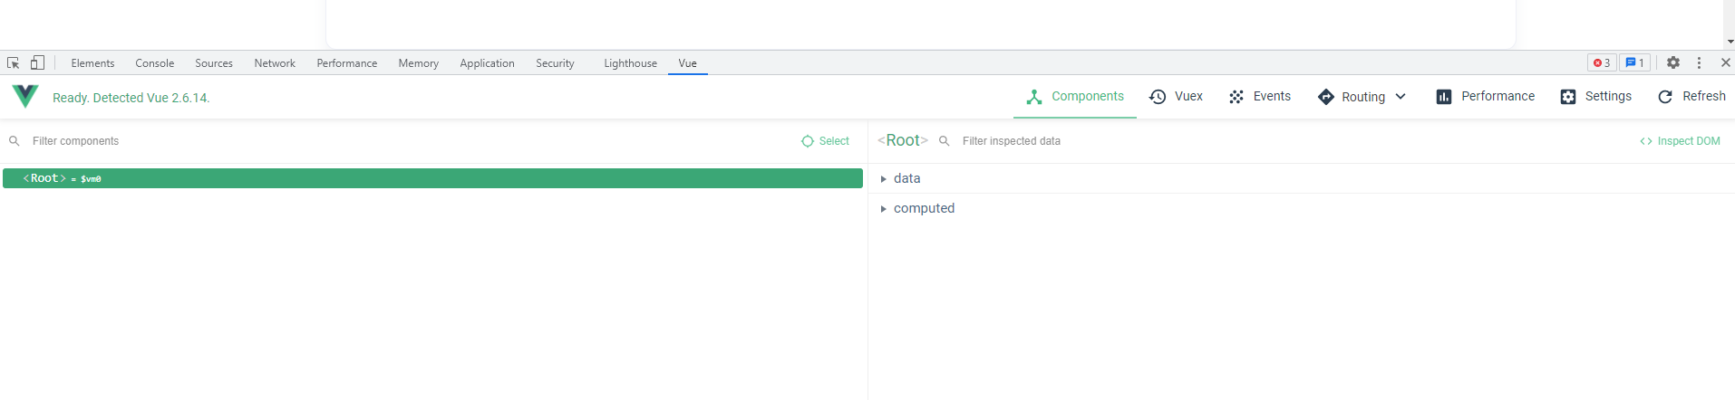Open the Memory tab

tap(419, 63)
